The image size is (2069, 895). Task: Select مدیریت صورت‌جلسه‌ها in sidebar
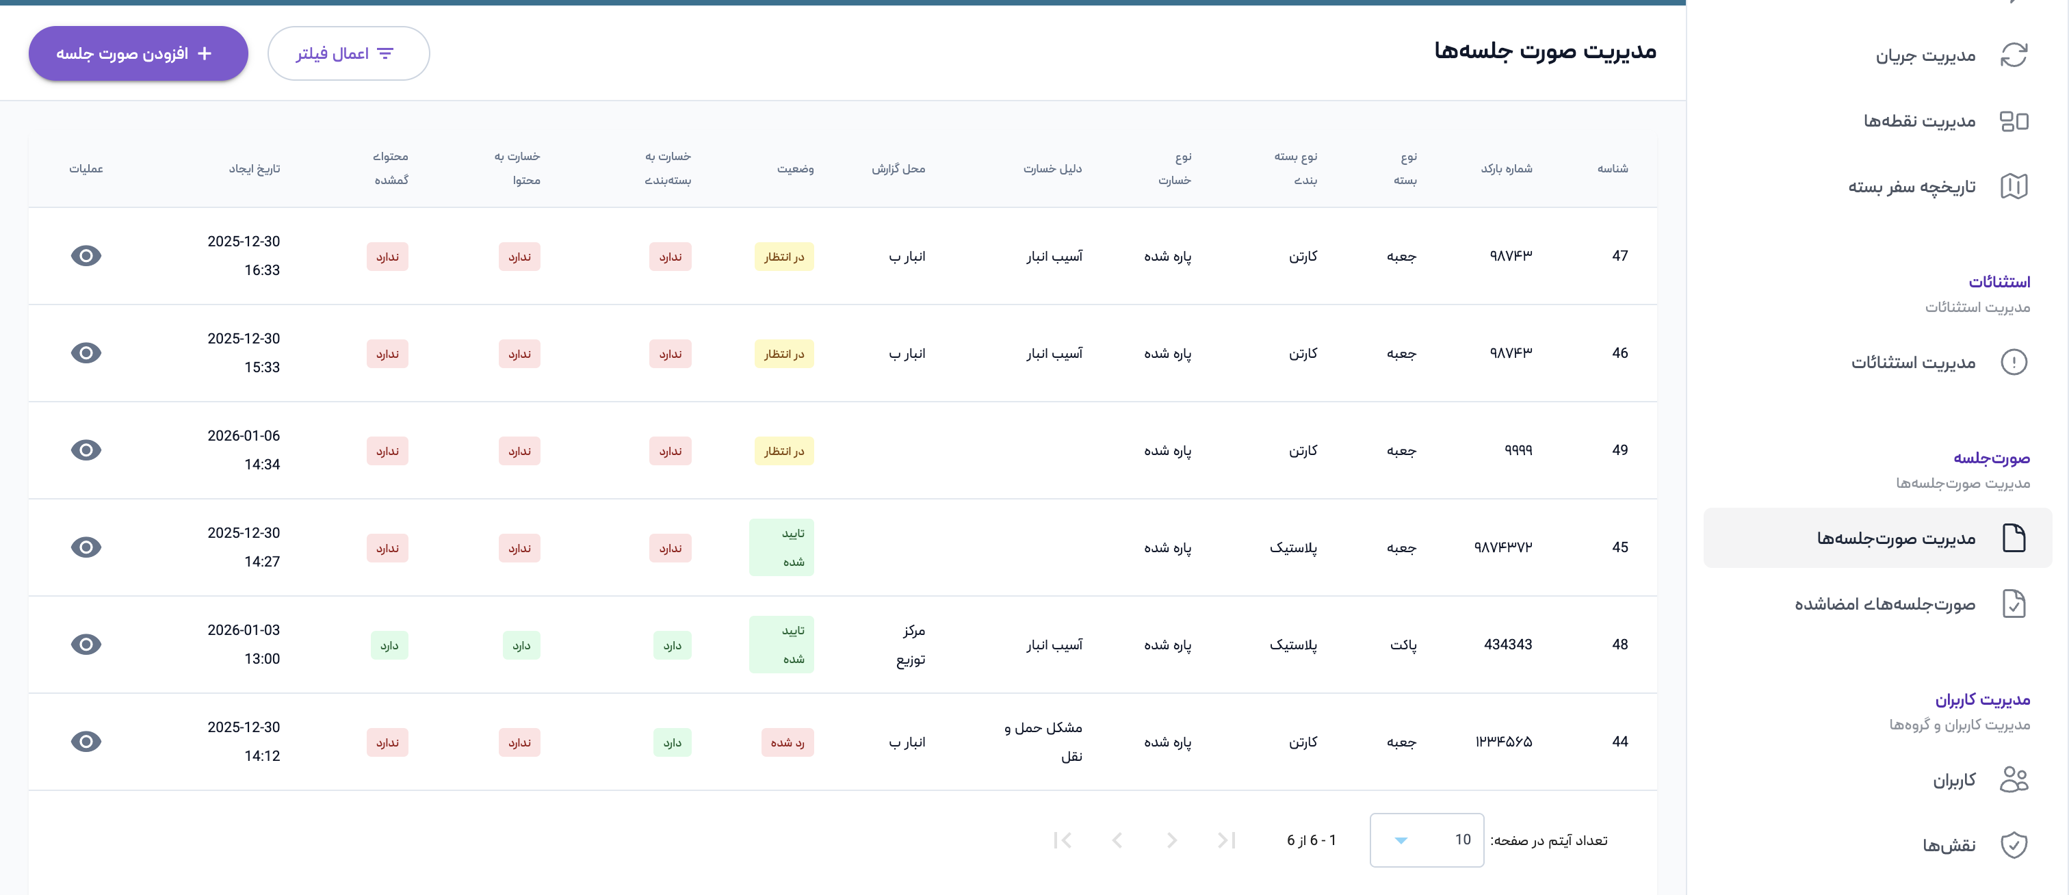coord(1895,539)
